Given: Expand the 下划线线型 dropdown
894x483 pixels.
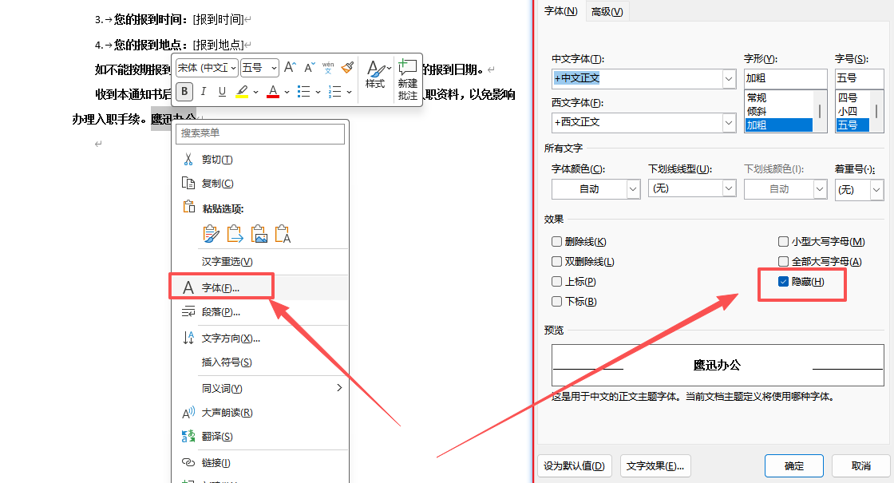Looking at the screenshot, I should [x=728, y=189].
